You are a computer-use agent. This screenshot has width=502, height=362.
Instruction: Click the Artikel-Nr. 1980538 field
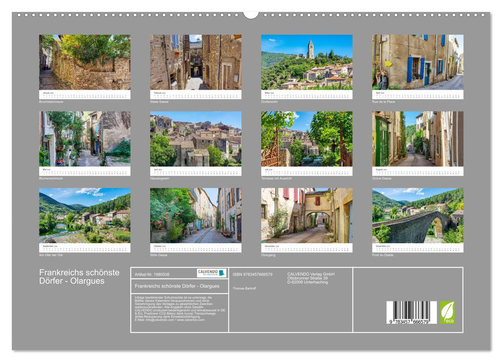pyautogui.click(x=152, y=274)
